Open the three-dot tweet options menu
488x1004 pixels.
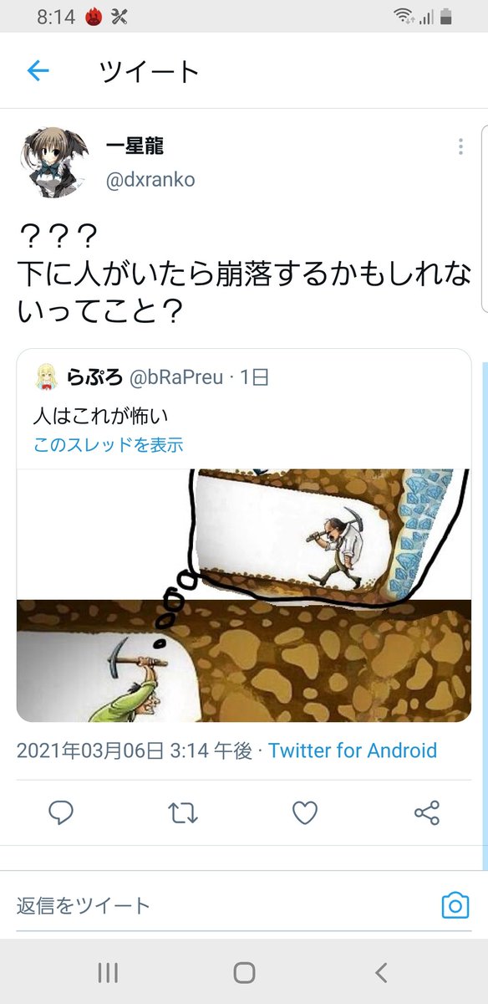click(460, 147)
